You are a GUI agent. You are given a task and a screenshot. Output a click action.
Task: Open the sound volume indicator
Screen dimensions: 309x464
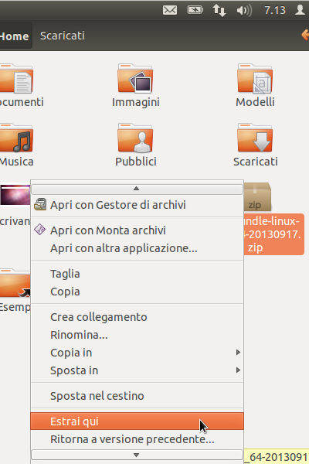point(244,10)
